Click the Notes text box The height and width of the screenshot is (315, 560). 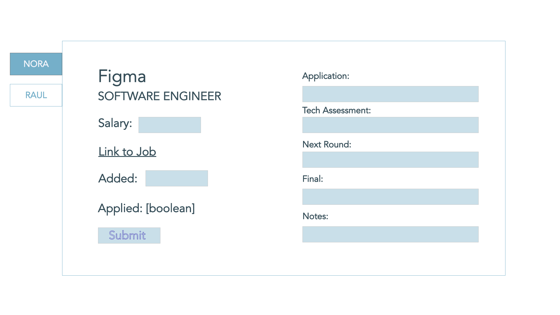pos(390,234)
